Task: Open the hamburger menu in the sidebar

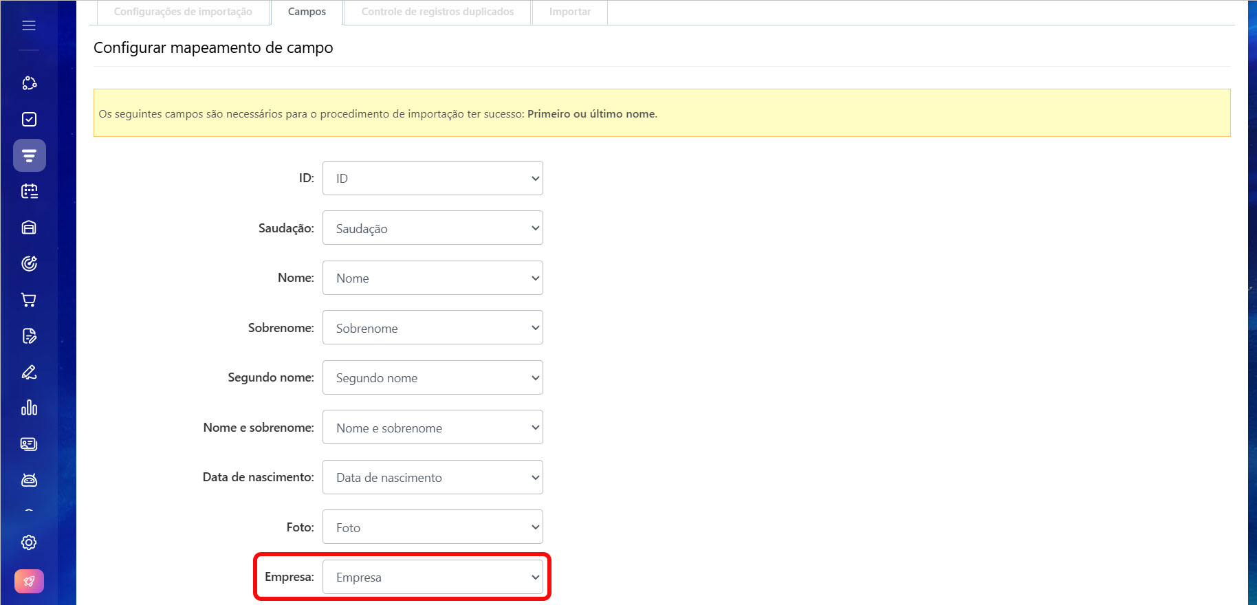Action: point(29,25)
